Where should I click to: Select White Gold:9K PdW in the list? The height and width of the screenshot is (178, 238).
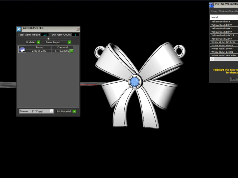[224, 42]
